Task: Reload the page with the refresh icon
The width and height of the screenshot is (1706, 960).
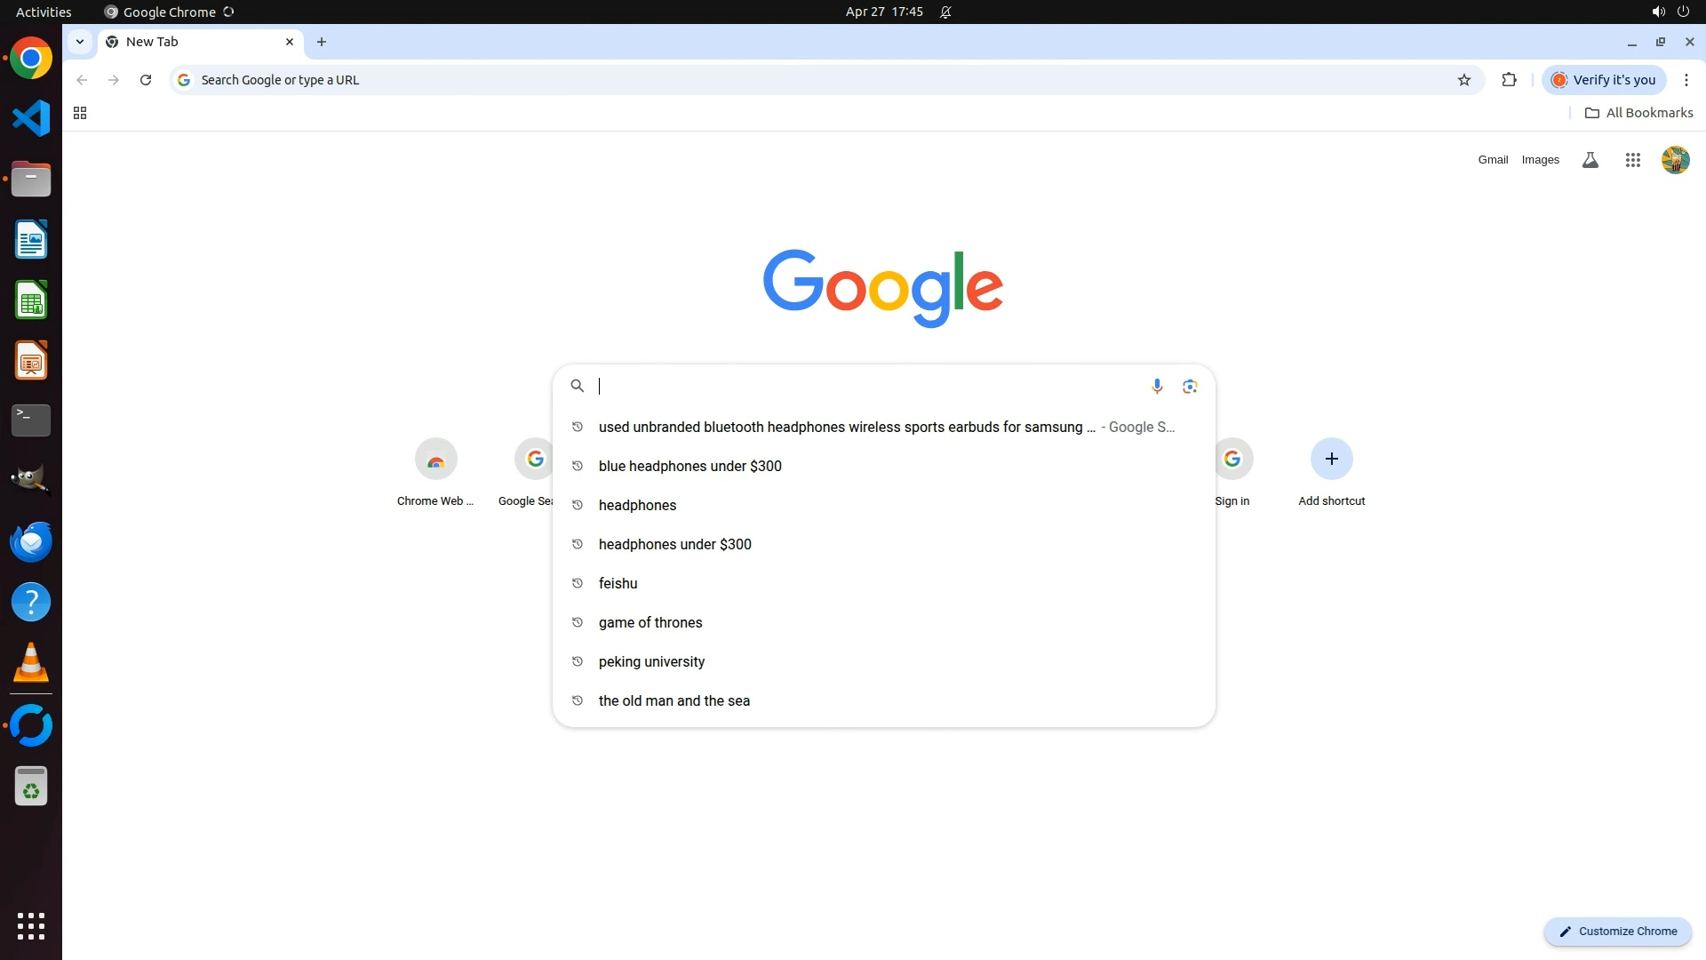Action: click(146, 80)
